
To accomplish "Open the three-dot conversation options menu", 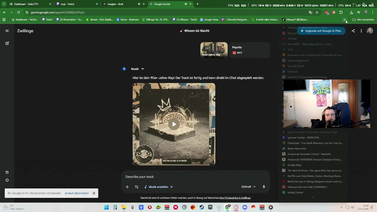I will coord(361,31).
